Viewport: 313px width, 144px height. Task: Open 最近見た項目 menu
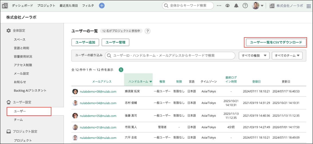point(69,6)
